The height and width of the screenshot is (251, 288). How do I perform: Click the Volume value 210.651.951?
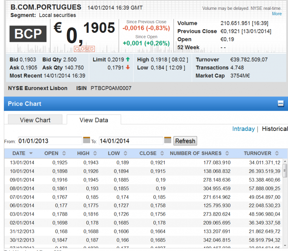coord(235,23)
